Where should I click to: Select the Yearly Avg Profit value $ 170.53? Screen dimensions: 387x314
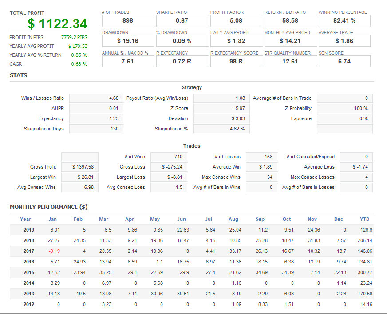click(x=78, y=46)
